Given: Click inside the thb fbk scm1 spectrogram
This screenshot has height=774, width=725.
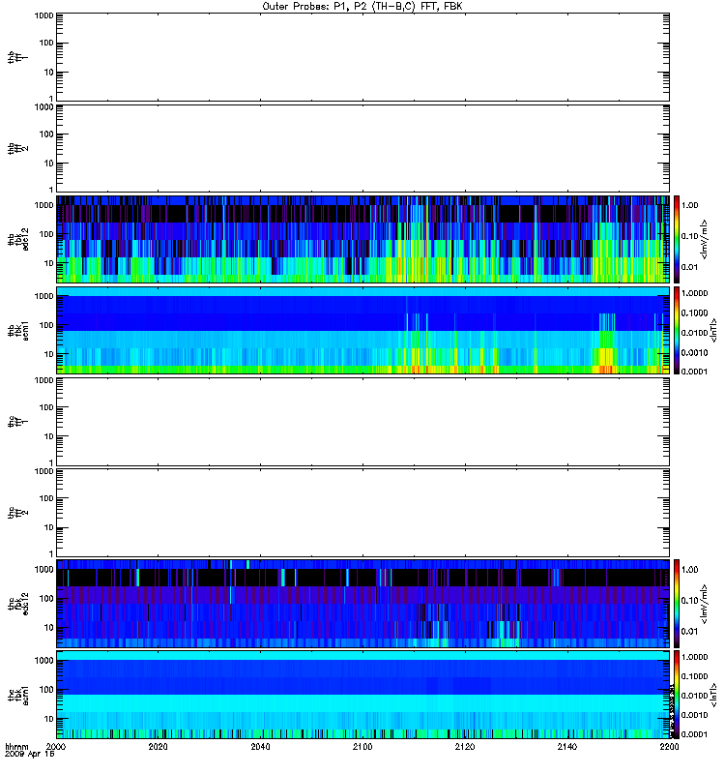Looking at the screenshot, I should click(362, 330).
